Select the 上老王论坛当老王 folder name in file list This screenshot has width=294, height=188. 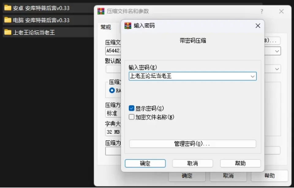coord(34,32)
